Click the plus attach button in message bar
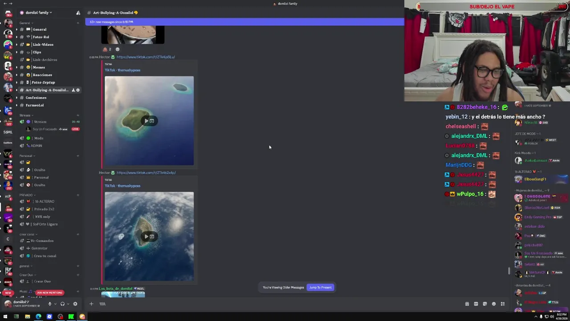 pyautogui.click(x=91, y=304)
